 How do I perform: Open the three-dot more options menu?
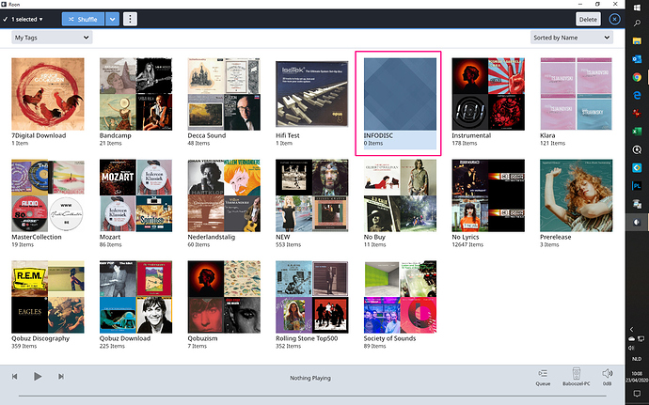[x=130, y=19]
